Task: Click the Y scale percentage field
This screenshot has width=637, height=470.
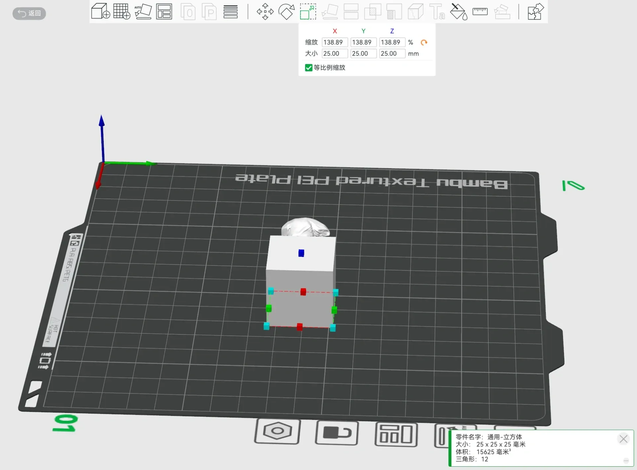Action: pyautogui.click(x=363, y=42)
